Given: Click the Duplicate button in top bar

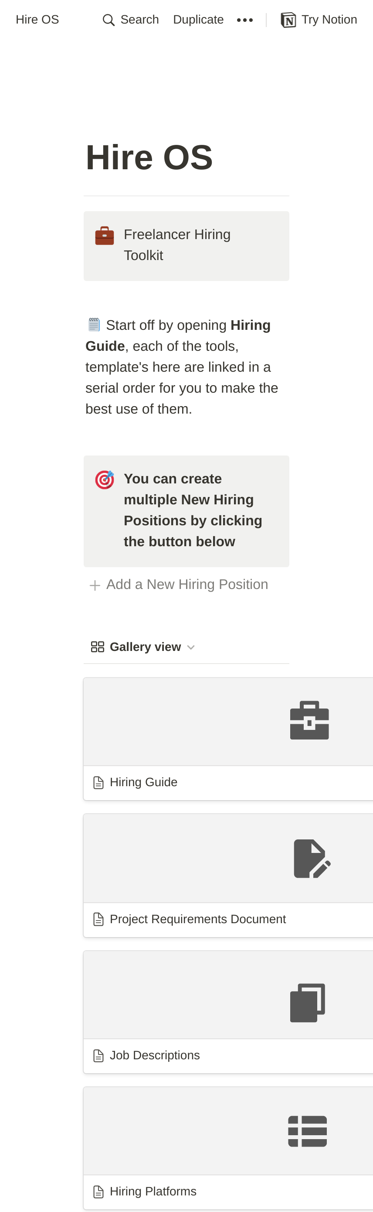Looking at the screenshot, I should tap(198, 20).
